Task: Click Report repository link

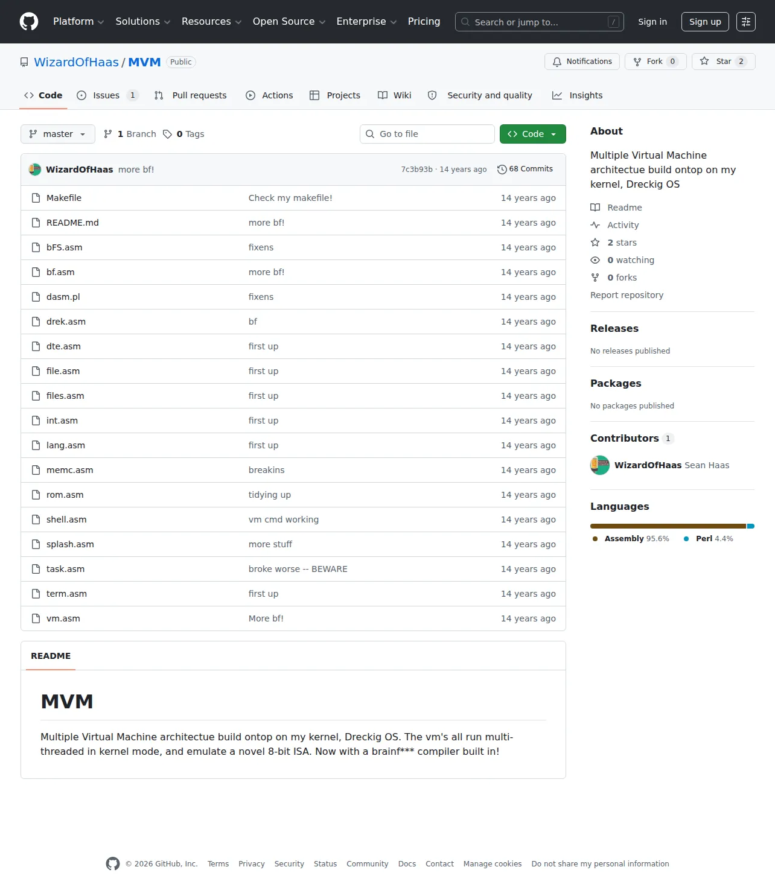Action: (x=627, y=295)
